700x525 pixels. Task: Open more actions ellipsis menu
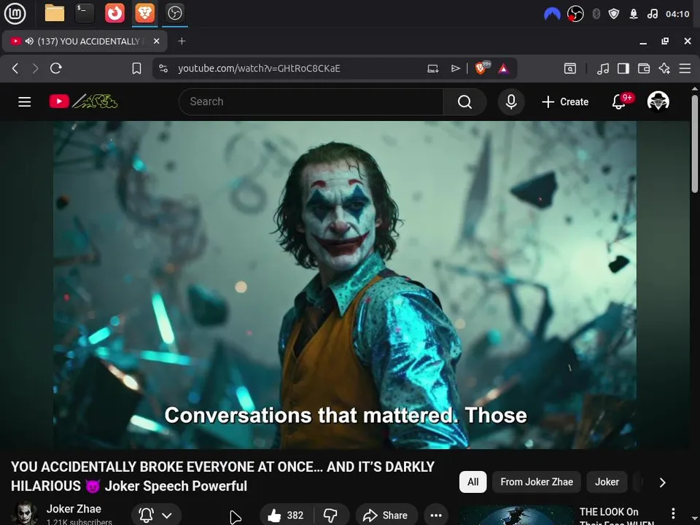pyautogui.click(x=436, y=516)
